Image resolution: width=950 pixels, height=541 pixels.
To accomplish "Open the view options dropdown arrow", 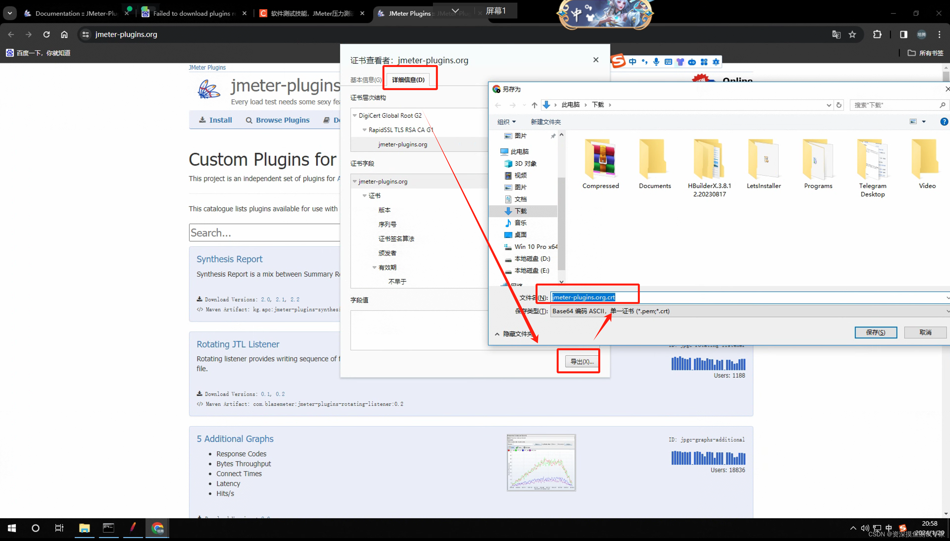I will pyautogui.click(x=924, y=121).
